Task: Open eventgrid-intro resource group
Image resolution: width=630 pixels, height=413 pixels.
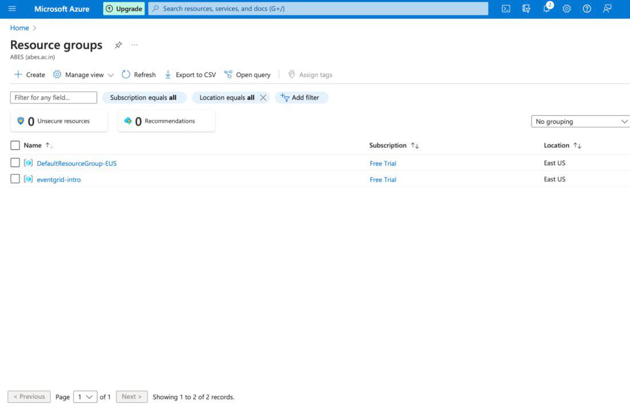Action: coord(58,180)
